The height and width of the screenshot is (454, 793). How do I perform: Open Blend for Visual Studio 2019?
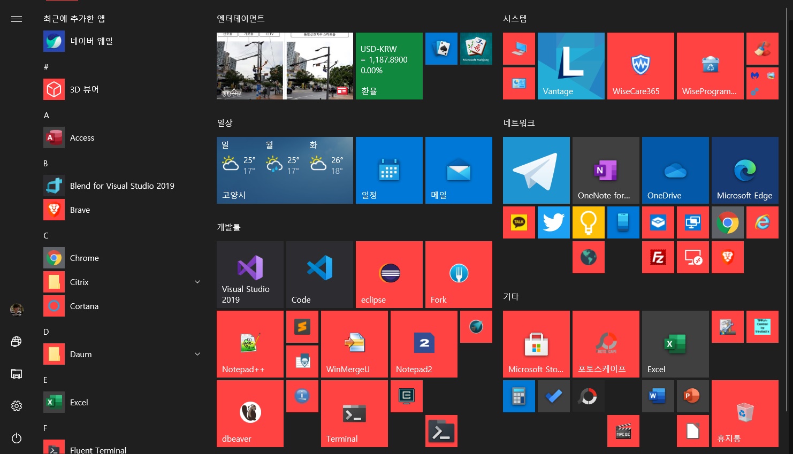tap(123, 186)
